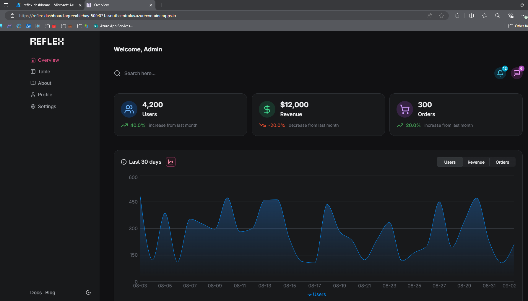Open Collections in the browser toolbar
Image resolution: width=528 pixels, height=301 pixels.
[x=498, y=16]
